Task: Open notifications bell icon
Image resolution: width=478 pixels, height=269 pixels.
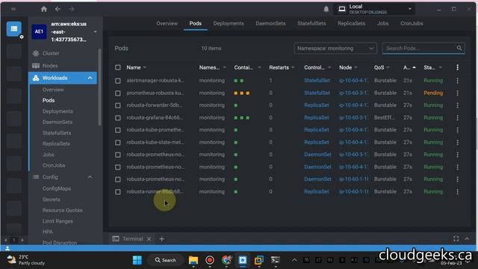Action: (326, 9)
